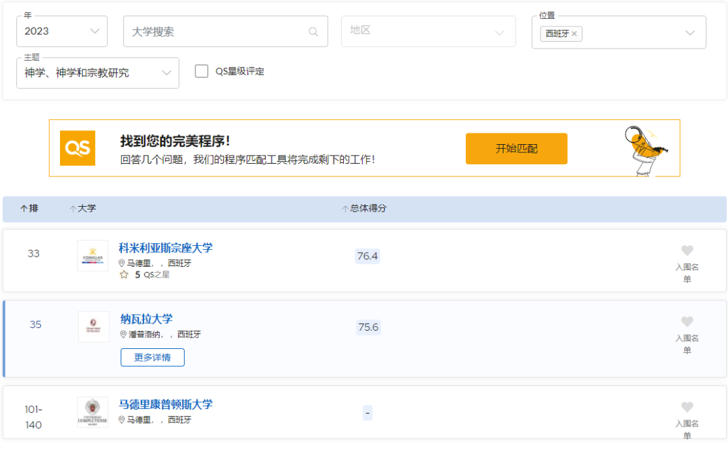Screen dimensions: 728x452
Task: Add 马德里康普顿斯大学 to shortlist via heart
Action: pos(687,406)
